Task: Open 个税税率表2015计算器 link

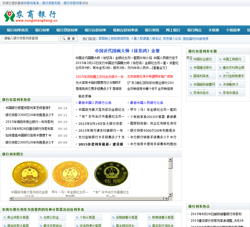Action: (153, 117)
